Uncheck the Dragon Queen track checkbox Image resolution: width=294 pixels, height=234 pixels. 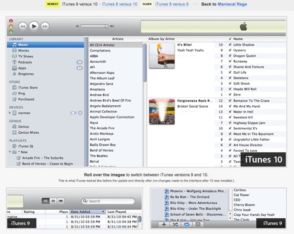point(230,56)
